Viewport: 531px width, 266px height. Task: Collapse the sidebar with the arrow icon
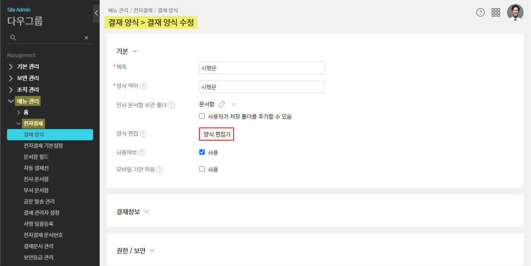point(96,13)
